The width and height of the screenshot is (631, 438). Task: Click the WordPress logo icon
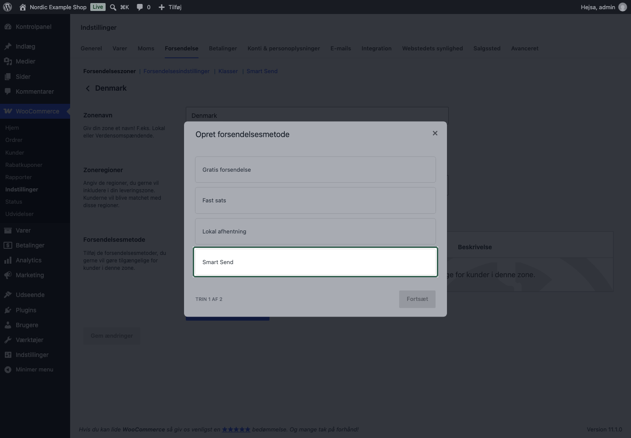click(7, 7)
